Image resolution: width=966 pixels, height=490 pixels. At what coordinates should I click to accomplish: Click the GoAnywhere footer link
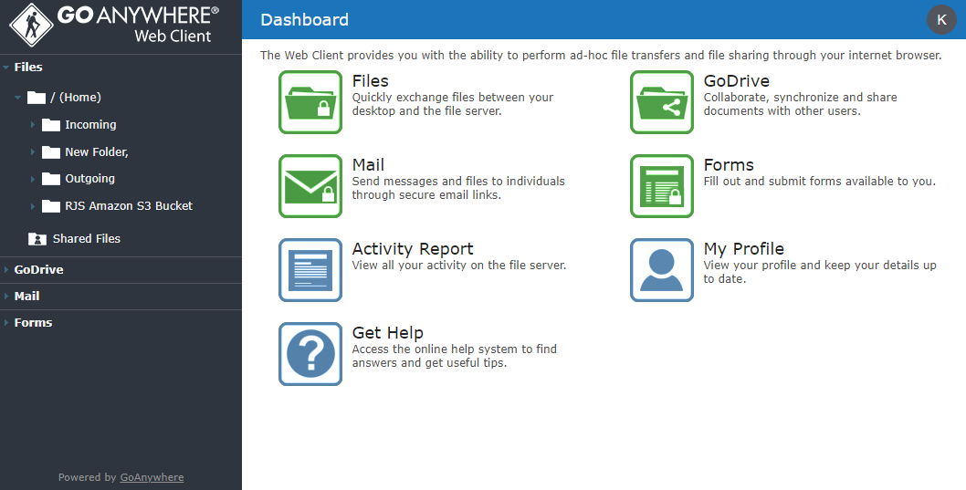[152, 477]
